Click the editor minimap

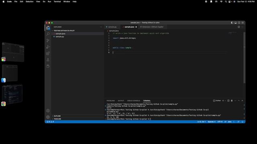[233, 33]
